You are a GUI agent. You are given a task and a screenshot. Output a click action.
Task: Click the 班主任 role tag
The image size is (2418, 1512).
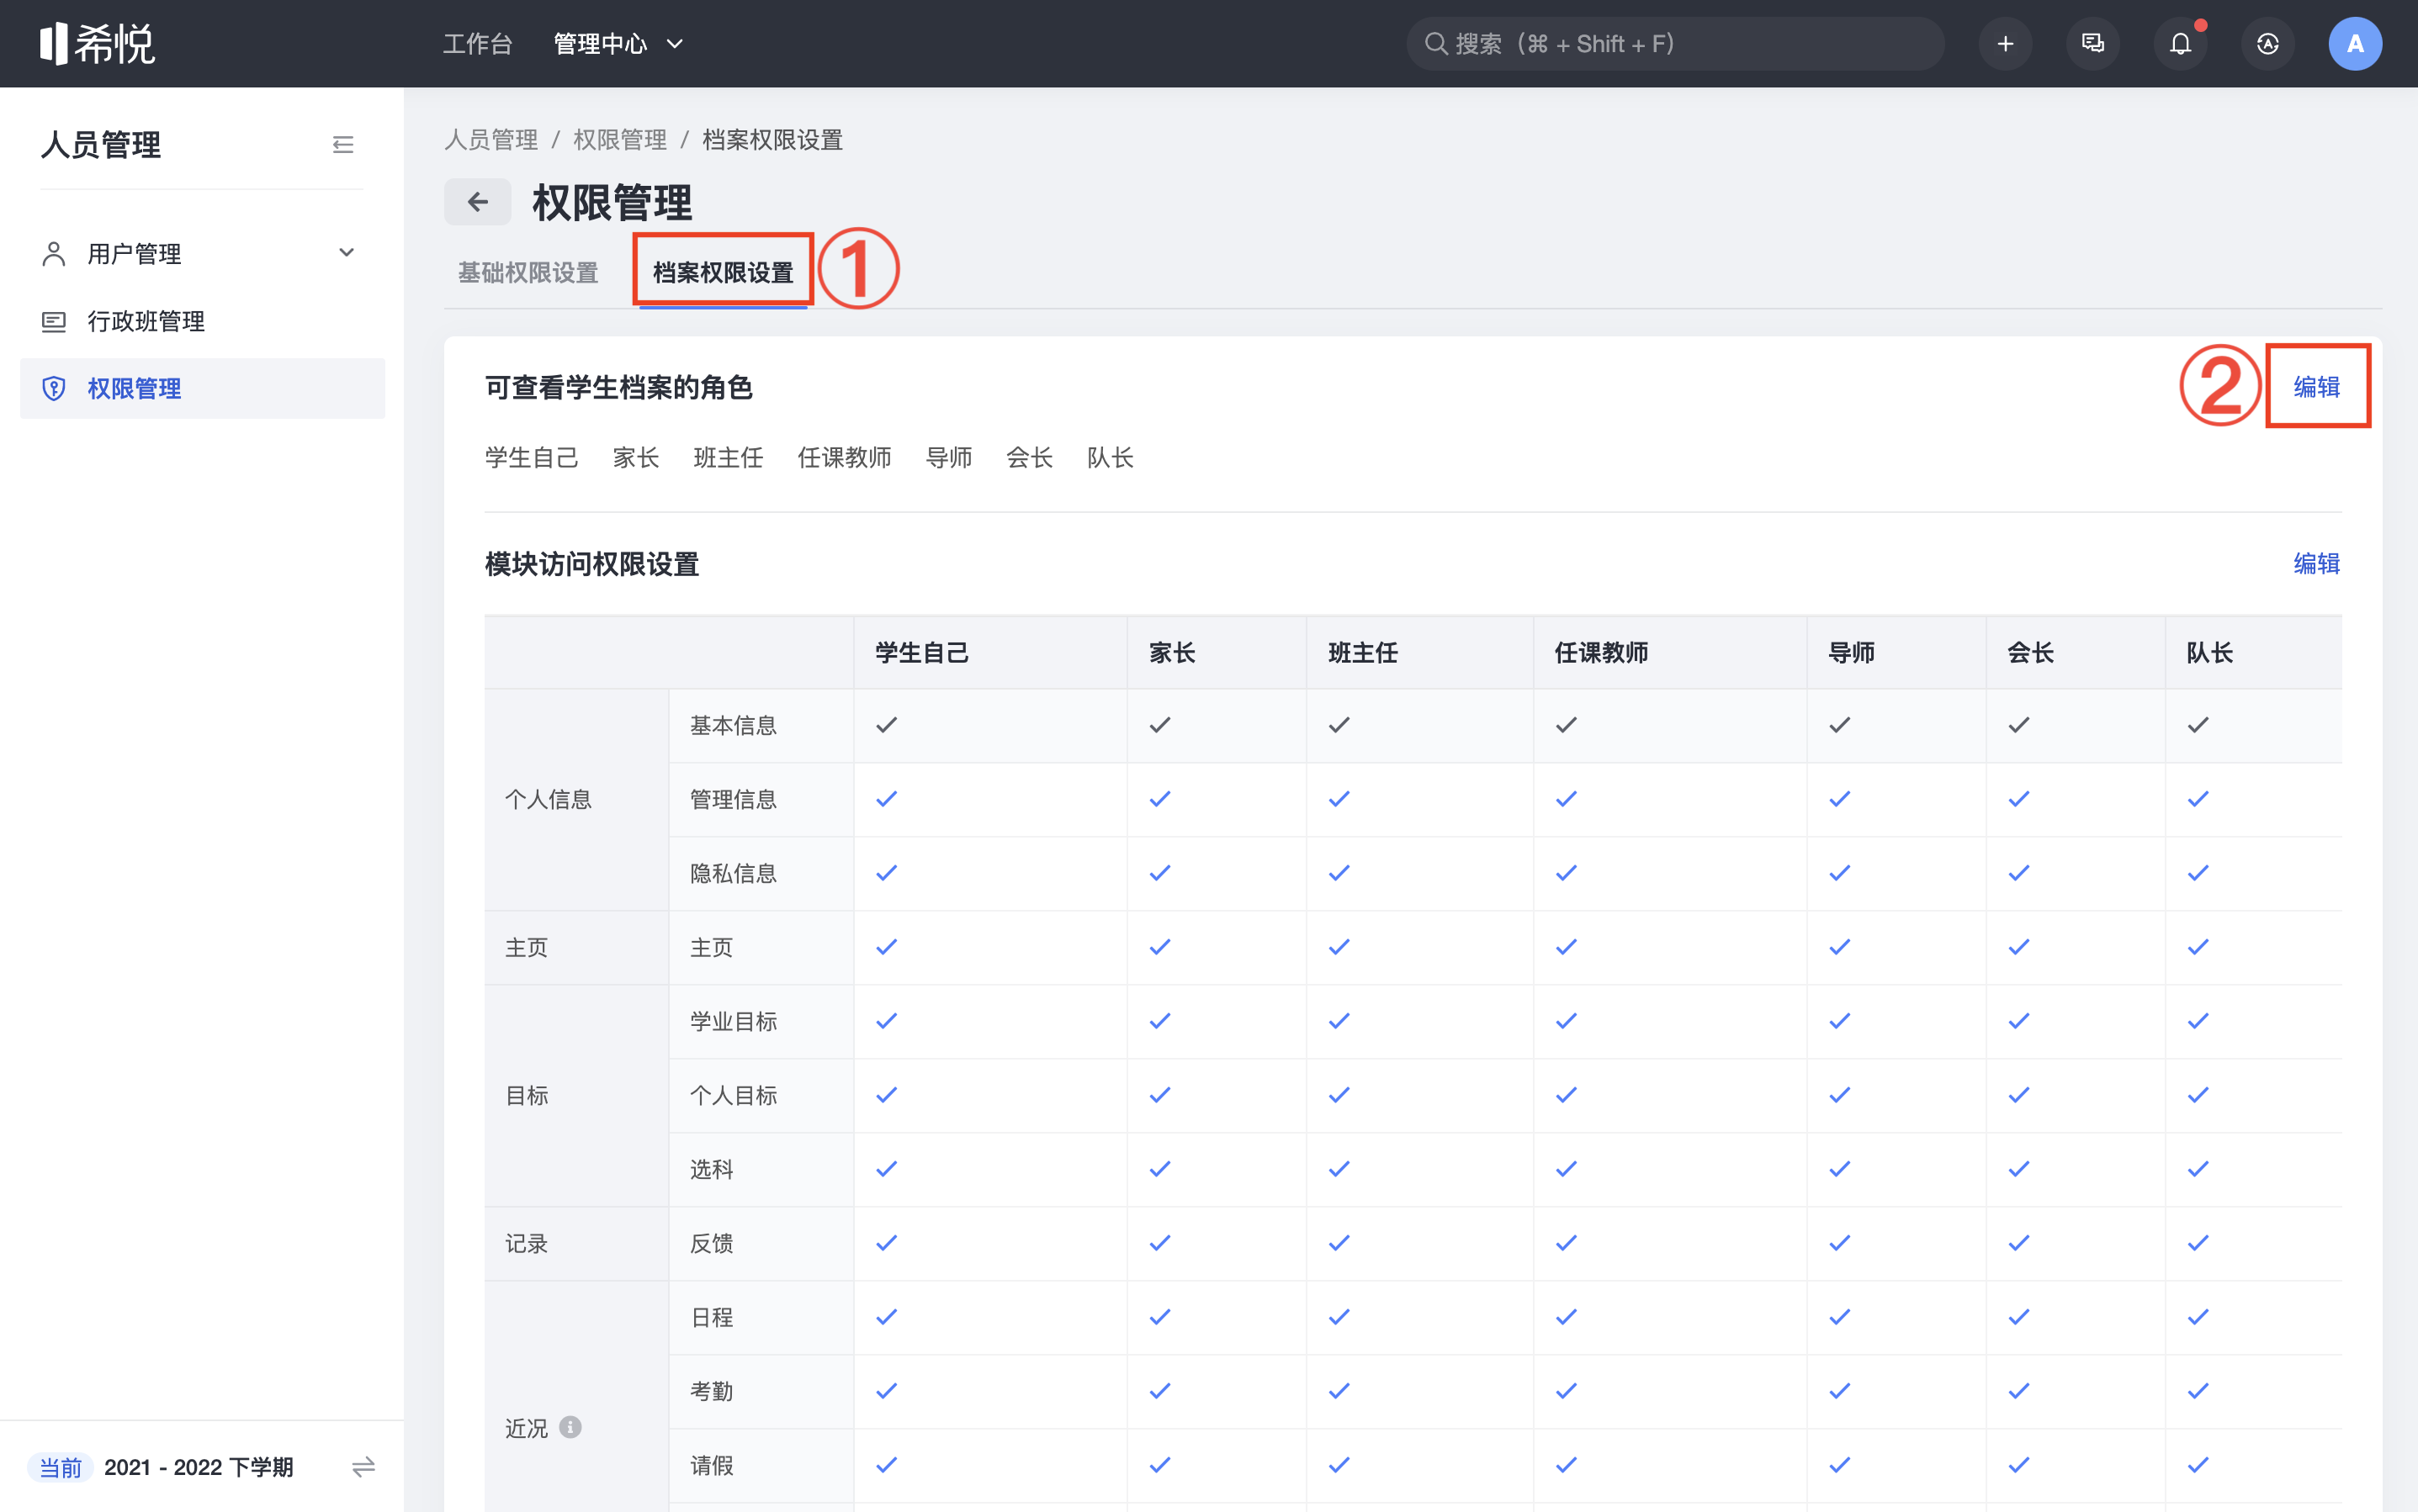(729, 458)
